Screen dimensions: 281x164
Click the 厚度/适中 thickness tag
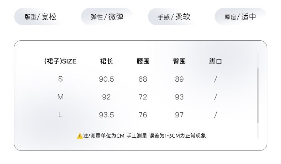pos(240,17)
